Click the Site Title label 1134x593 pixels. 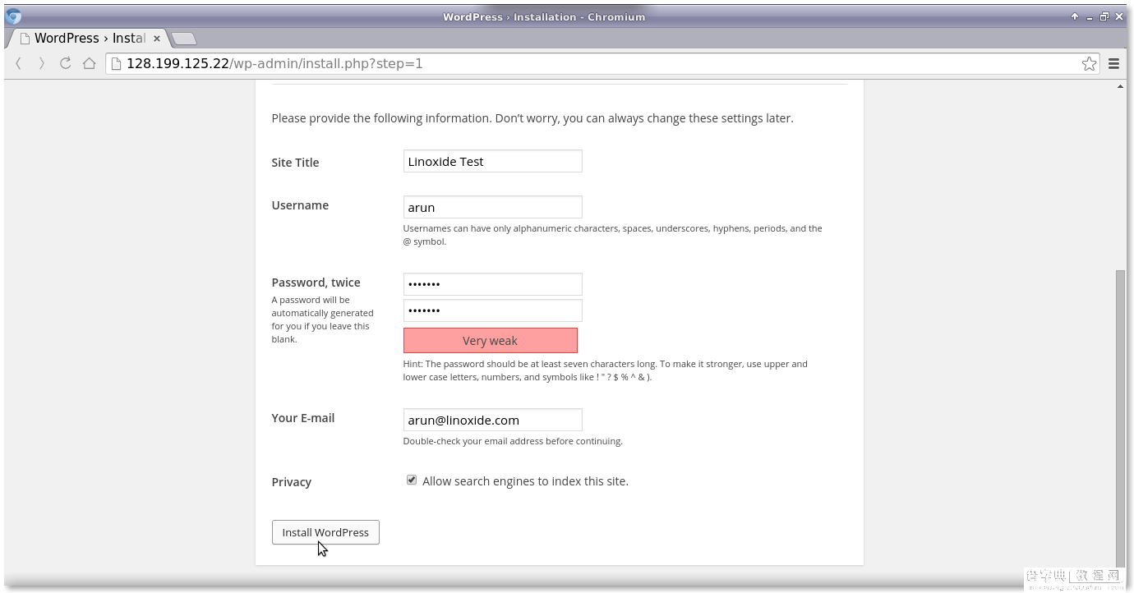[x=295, y=163]
